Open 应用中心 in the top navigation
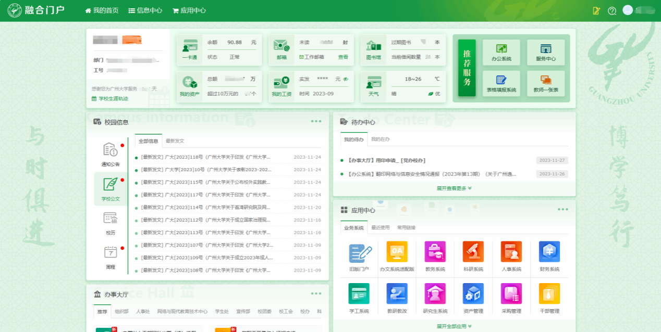The image size is (661, 332). click(189, 10)
